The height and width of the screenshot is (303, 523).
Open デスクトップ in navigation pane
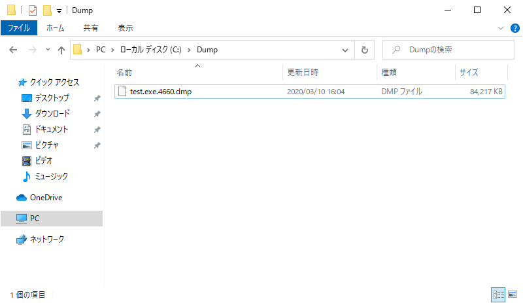[x=52, y=98]
